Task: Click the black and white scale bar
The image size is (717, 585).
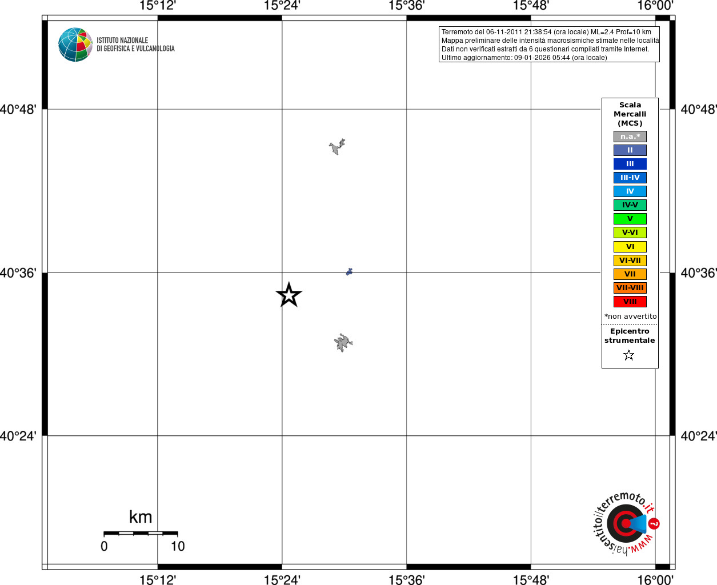Action: click(141, 533)
